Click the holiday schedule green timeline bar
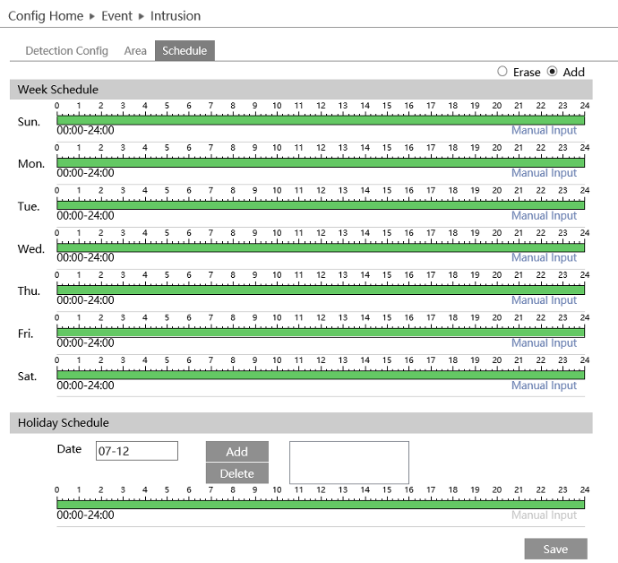Viewport: 618px width, 563px height. [320, 504]
